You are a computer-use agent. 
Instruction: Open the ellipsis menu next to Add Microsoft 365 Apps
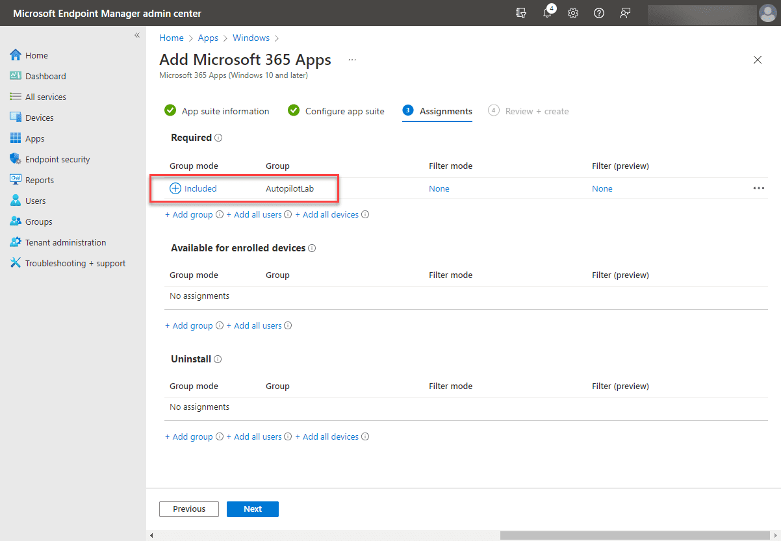pyautogui.click(x=352, y=59)
